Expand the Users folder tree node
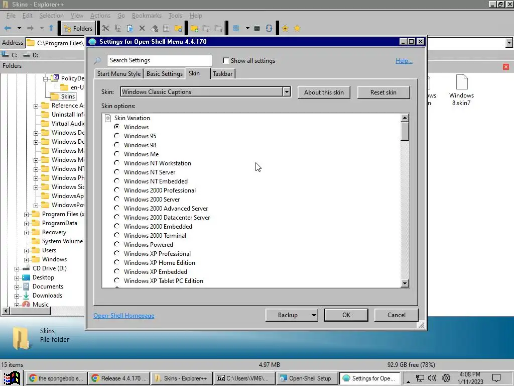Screen dimensions: 514x386 tap(26, 251)
